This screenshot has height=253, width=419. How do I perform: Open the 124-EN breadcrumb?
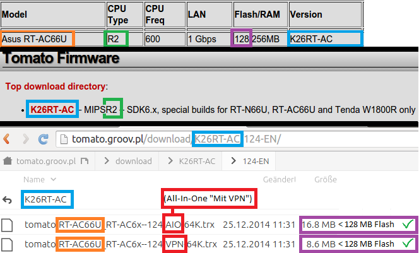(256, 161)
